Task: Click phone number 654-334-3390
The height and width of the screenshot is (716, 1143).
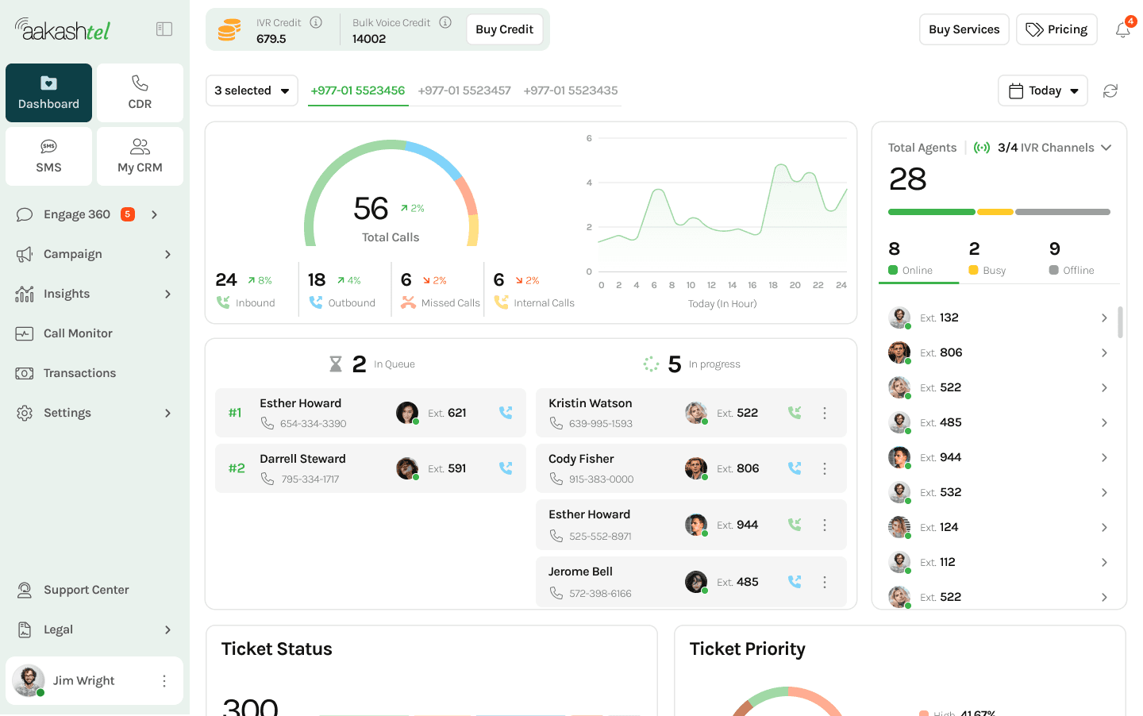Action: 313,424
